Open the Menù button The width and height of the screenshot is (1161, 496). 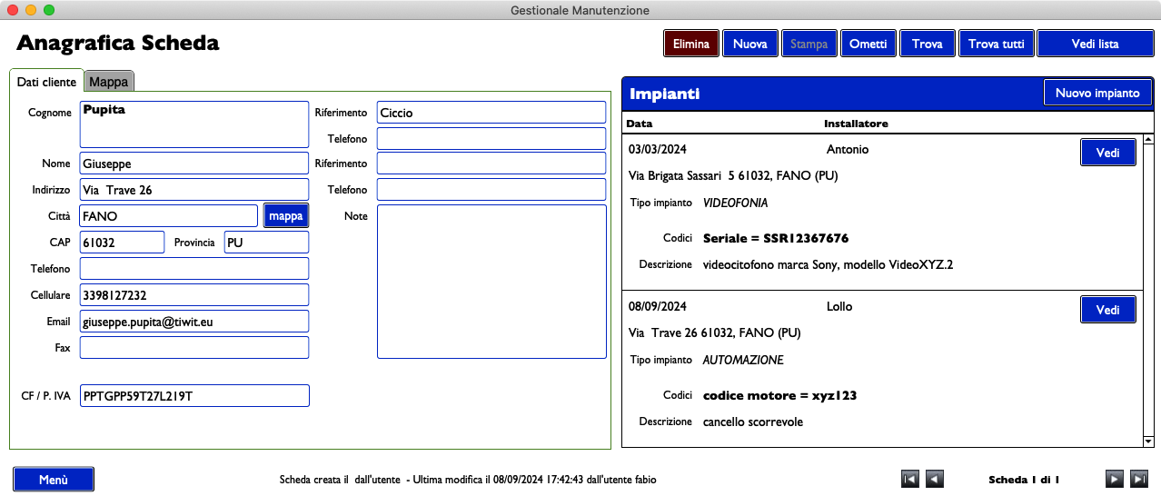pos(54,480)
